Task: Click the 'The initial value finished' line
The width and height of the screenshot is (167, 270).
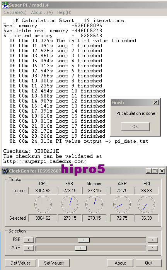Action: 73,41
